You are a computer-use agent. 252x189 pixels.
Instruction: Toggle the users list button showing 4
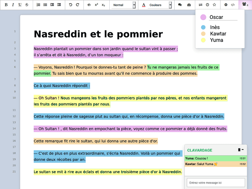click(x=245, y=5)
